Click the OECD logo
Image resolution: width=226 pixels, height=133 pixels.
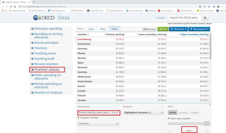[x=44, y=18]
